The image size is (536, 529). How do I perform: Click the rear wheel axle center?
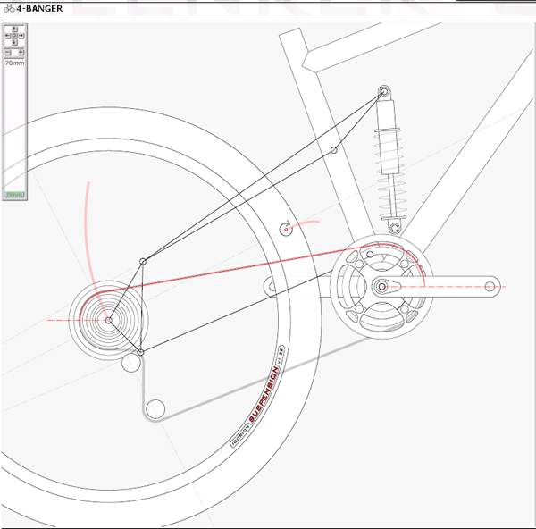(x=109, y=320)
